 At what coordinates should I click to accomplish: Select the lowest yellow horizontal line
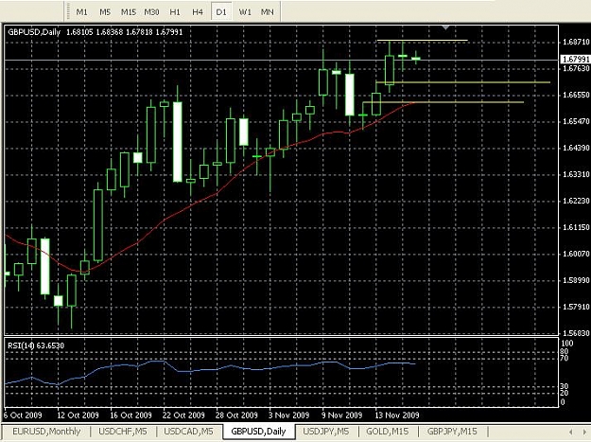tap(443, 102)
